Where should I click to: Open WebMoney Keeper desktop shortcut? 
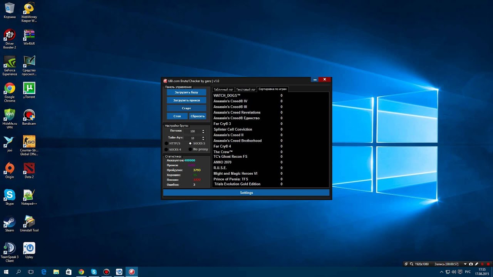[29, 12]
